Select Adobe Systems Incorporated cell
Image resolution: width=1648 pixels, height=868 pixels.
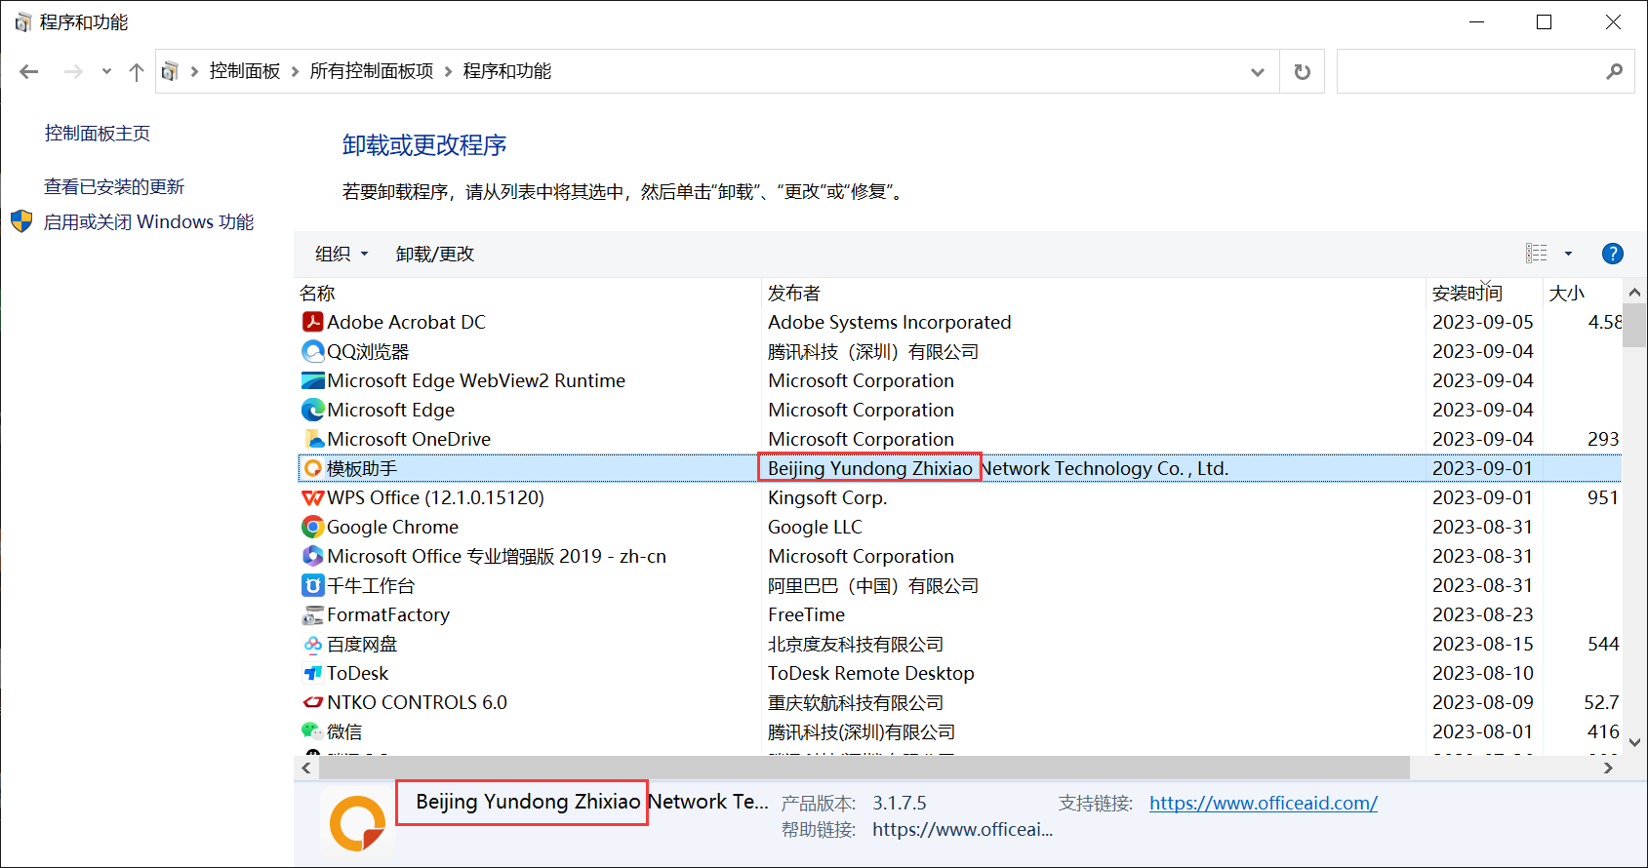(x=889, y=322)
